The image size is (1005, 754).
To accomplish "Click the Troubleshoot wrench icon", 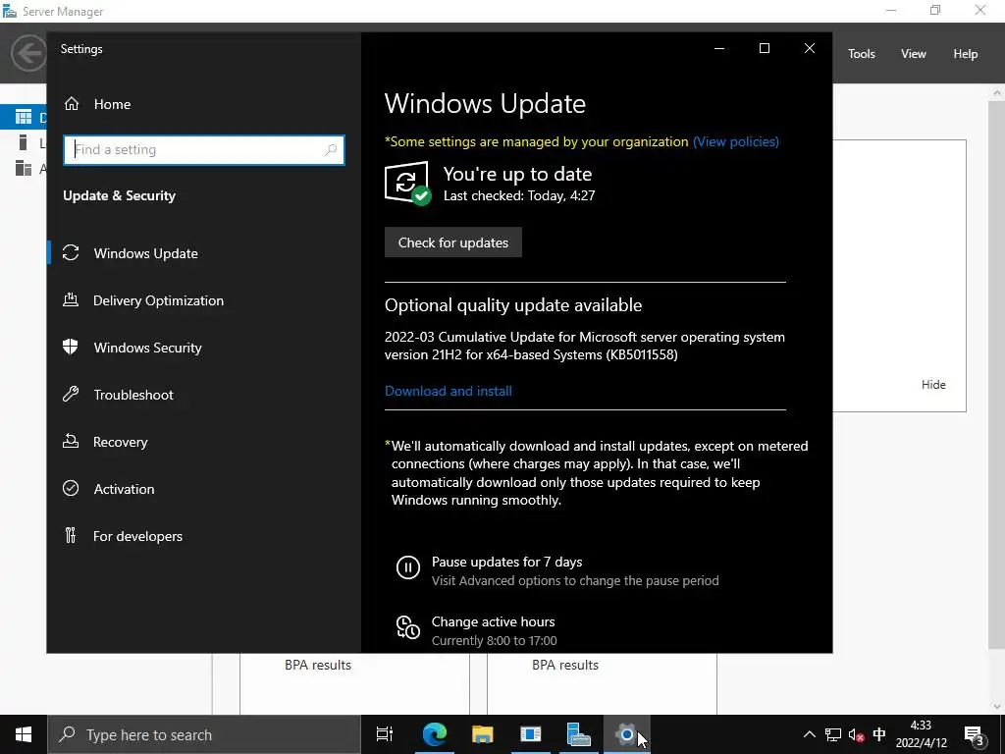I will [x=71, y=395].
